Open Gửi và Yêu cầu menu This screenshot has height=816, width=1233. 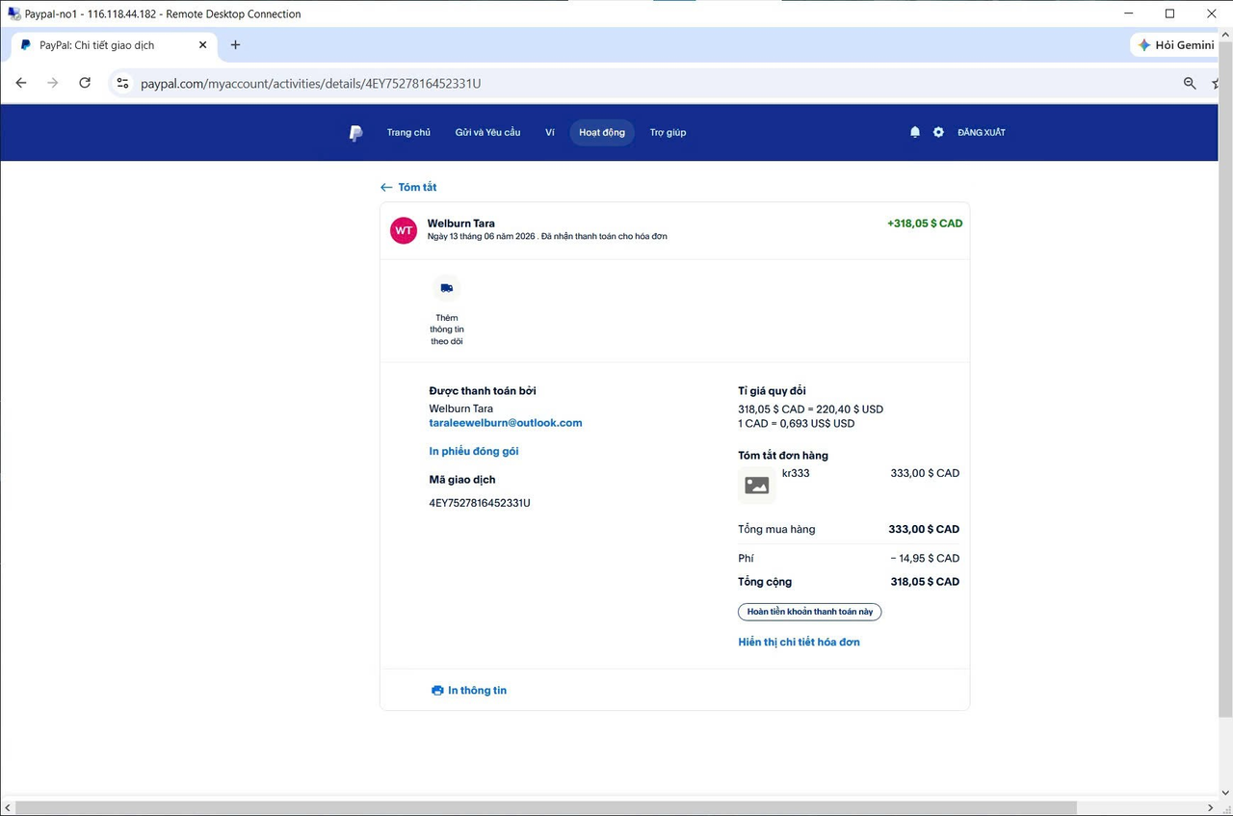487,132
